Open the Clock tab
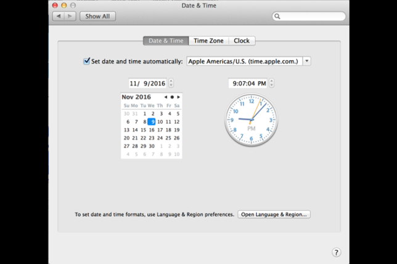The image size is (397, 264). (242, 41)
